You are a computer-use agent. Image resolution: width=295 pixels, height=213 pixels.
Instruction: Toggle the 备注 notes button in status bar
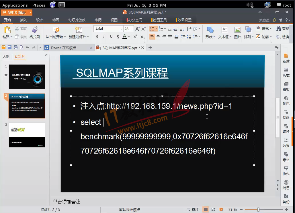192,210
